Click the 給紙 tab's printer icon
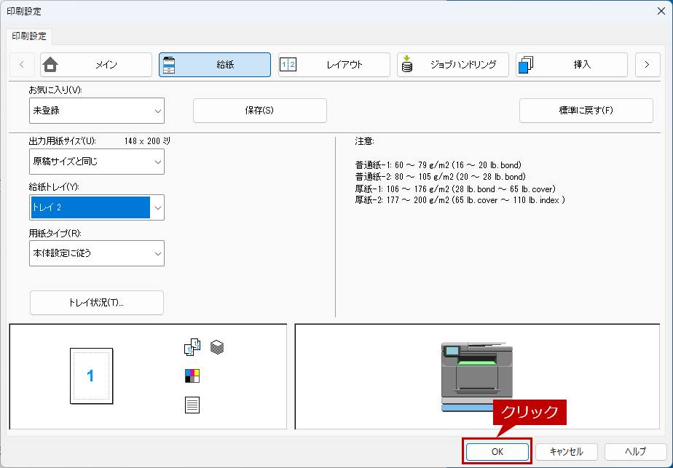The width and height of the screenshot is (673, 468). click(168, 65)
